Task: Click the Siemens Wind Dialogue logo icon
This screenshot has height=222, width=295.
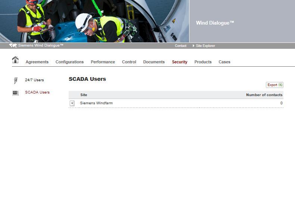Action: [13, 45]
